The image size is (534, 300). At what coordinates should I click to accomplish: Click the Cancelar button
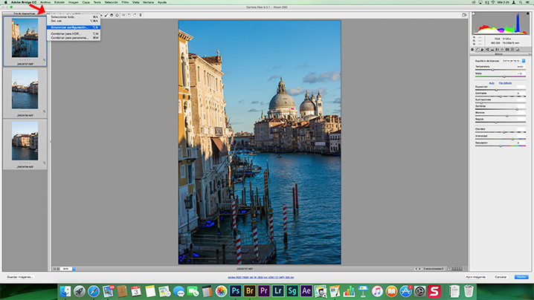coord(501,277)
